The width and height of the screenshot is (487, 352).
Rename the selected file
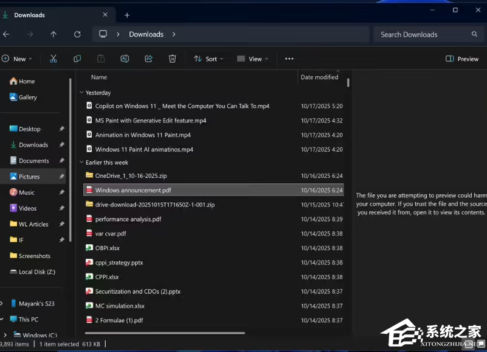coord(124,58)
